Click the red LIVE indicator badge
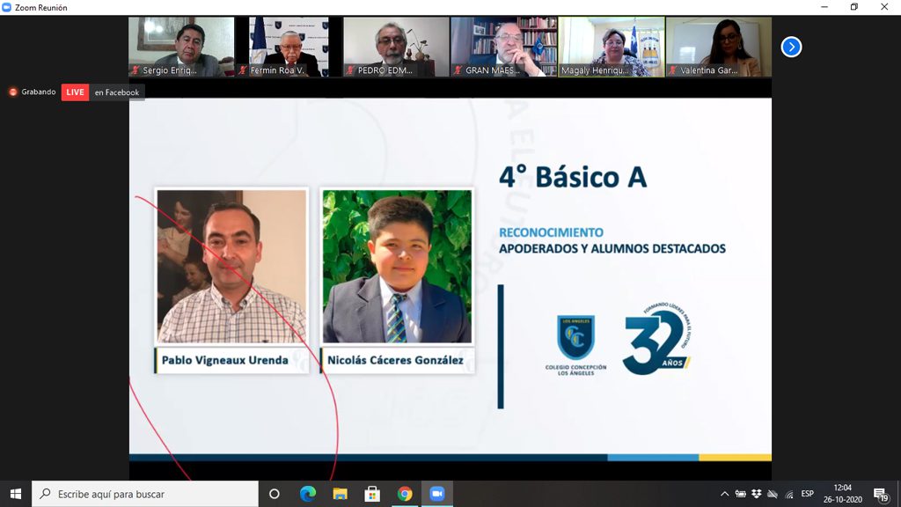This screenshot has width=901, height=507. [75, 92]
